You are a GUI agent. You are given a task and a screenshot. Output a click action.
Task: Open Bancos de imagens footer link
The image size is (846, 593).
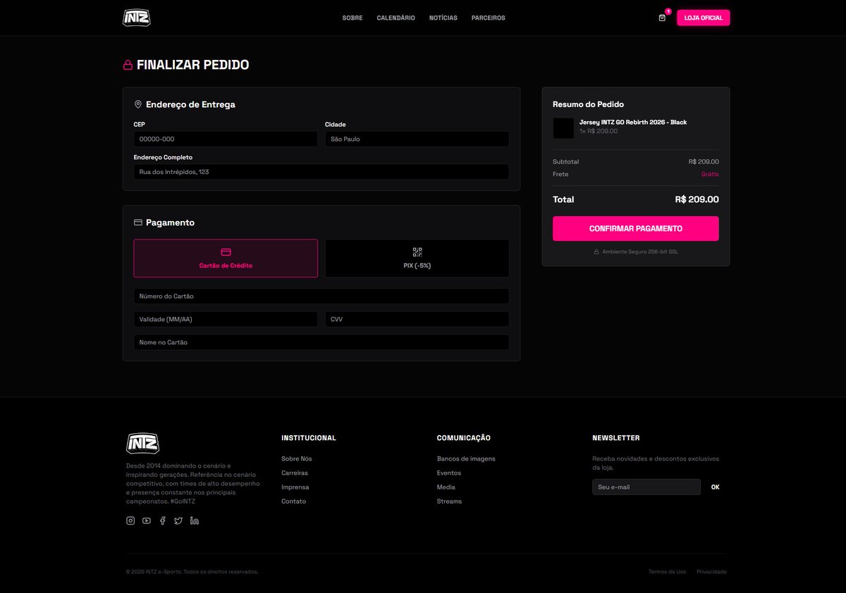coord(466,458)
